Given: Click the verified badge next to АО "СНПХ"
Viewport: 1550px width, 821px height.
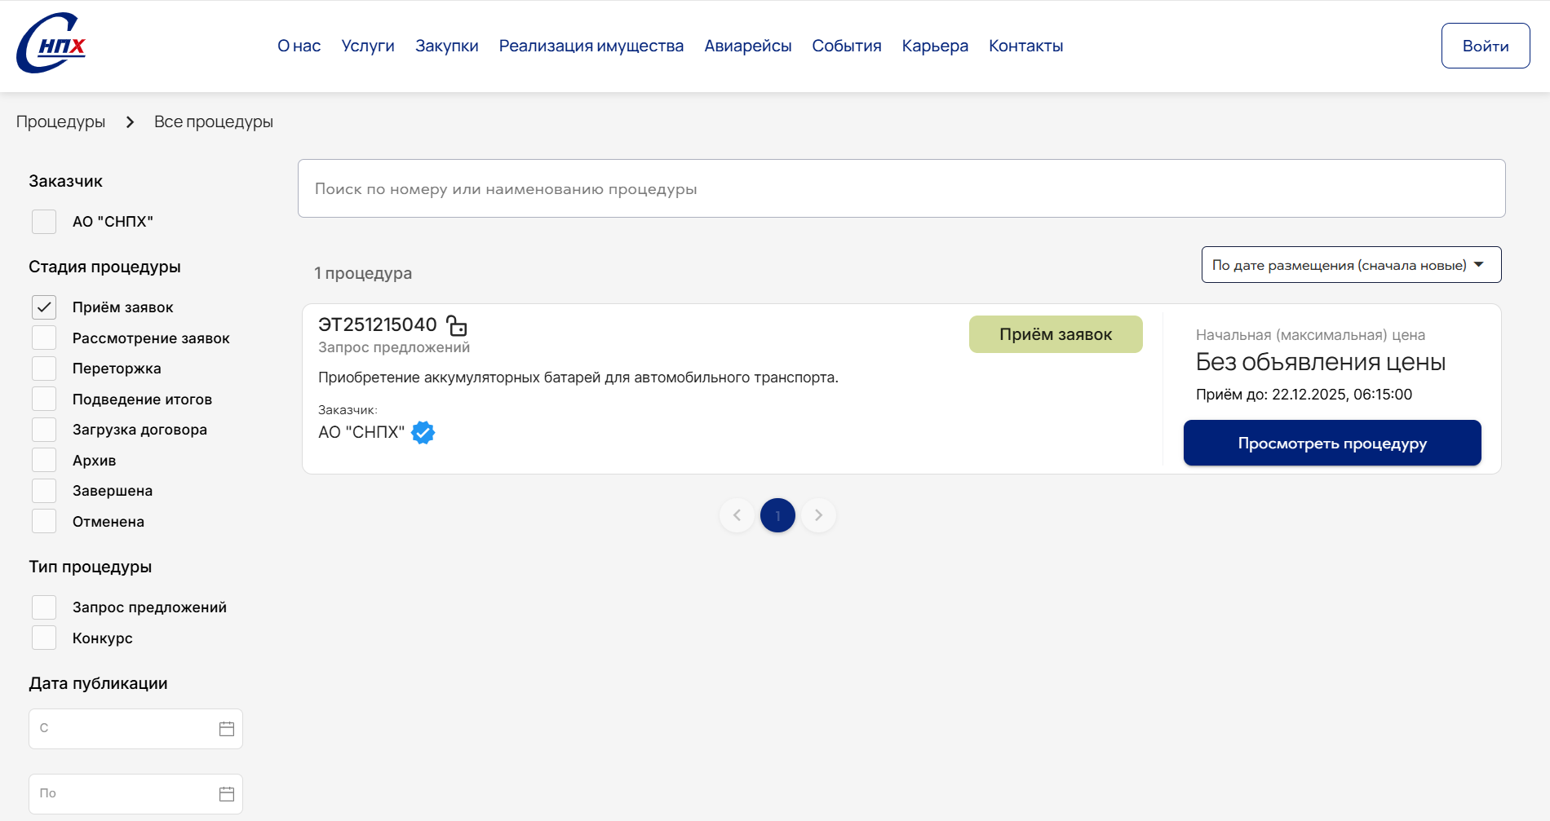Looking at the screenshot, I should (x=423, y=432).
